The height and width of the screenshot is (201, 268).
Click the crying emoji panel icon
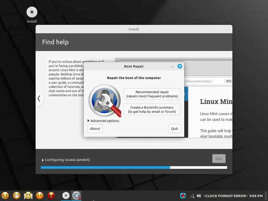coord(5,196)
